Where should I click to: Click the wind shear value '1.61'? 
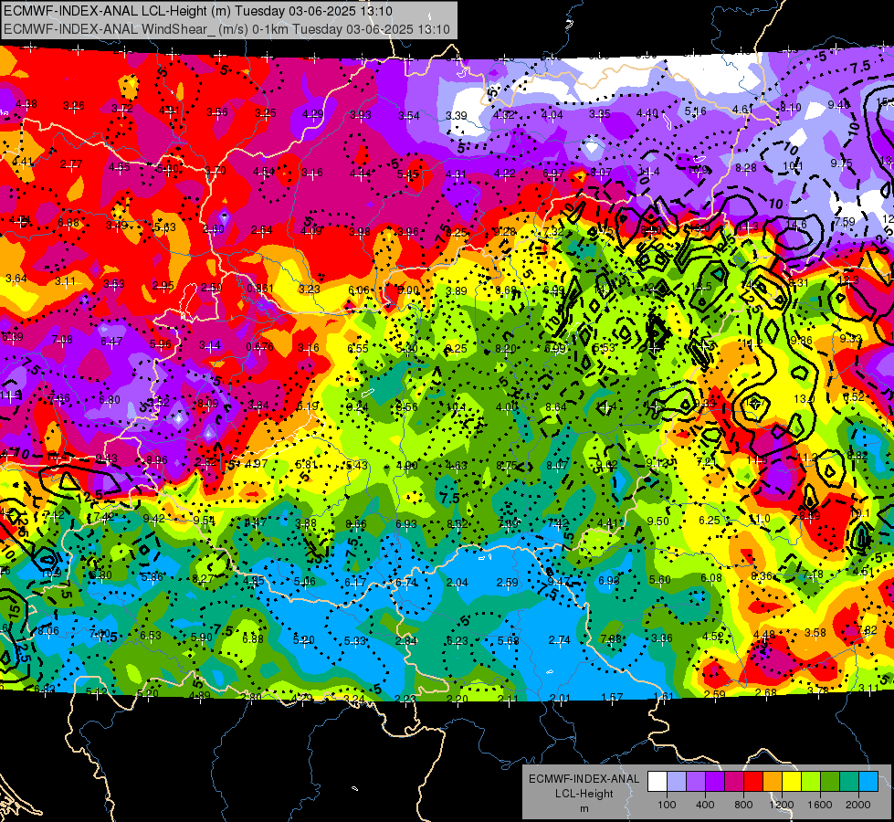click(664, 697)
